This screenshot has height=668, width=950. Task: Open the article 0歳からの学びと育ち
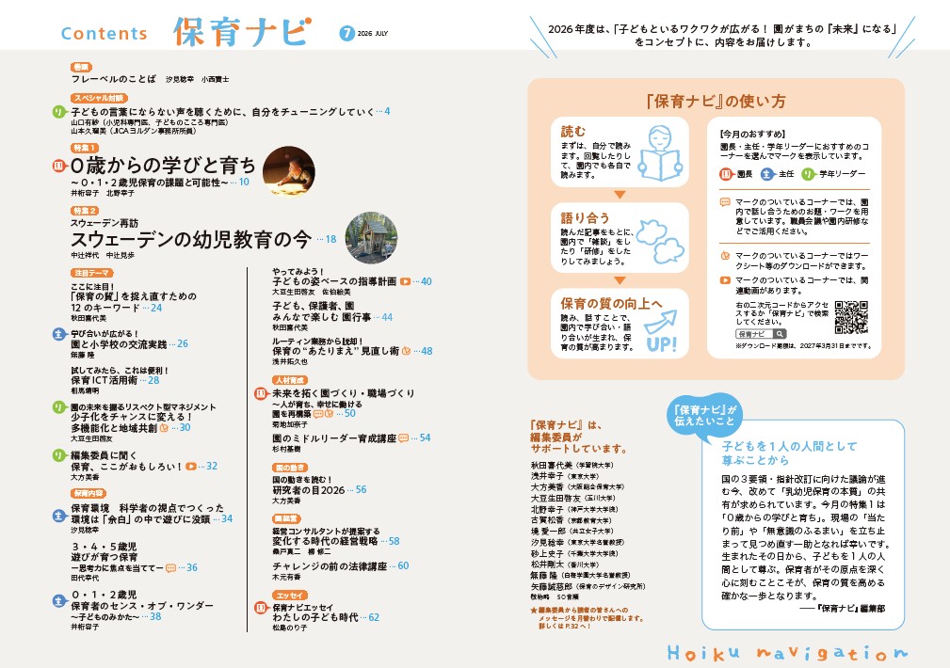click(x=164, y=166)
